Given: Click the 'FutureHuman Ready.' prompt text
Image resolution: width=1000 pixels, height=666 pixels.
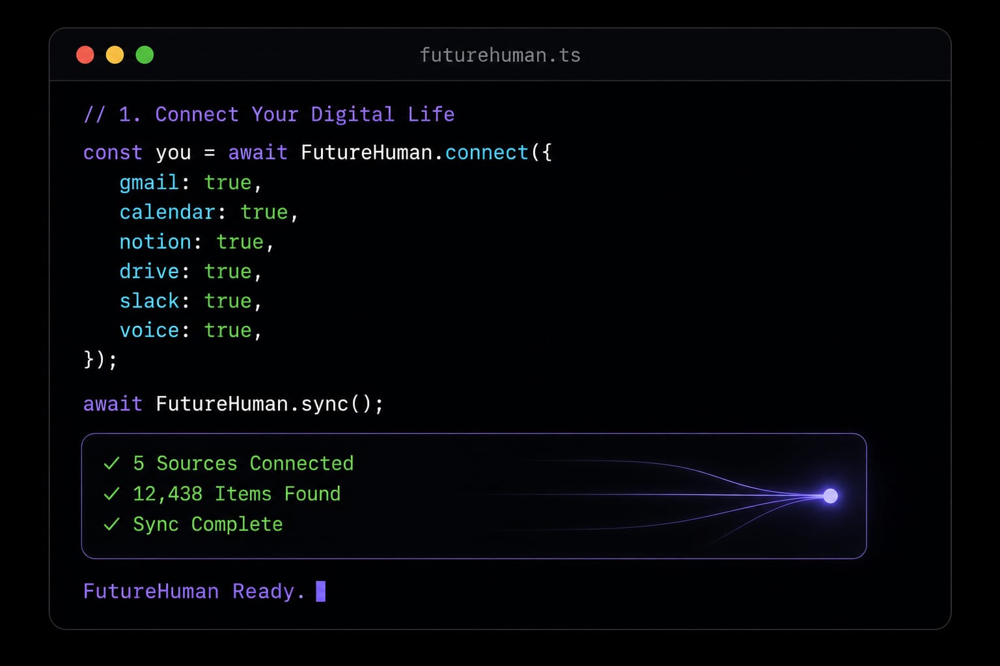Looking at the screenshot, I should click(194, 591).
